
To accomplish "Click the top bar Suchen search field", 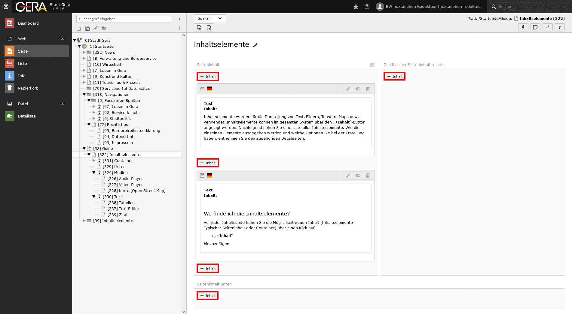I will 529,7.
